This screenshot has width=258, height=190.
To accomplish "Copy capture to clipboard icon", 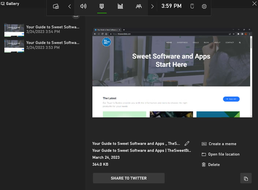I will (246, 178).
